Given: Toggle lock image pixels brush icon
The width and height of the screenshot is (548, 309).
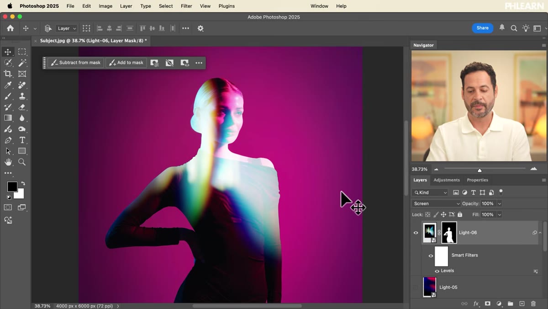Looking at the screenshot, I should [x=436, y=214].
